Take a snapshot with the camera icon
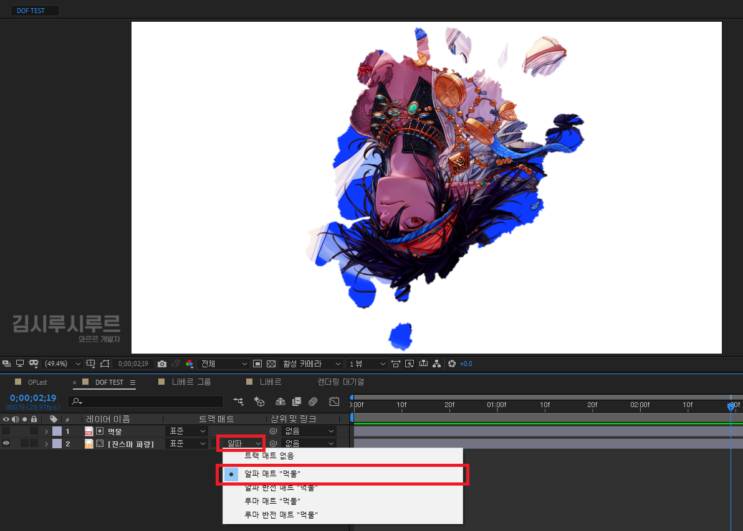Image resolution: width=743 pixels, height=531 pixels. pyautogui.click(x=162, y=364)
